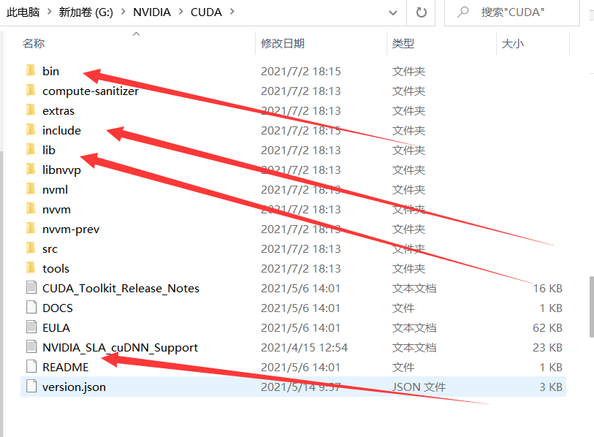594x437 pixels.
Task: Select the src folder name
Action: coord(50,249)
